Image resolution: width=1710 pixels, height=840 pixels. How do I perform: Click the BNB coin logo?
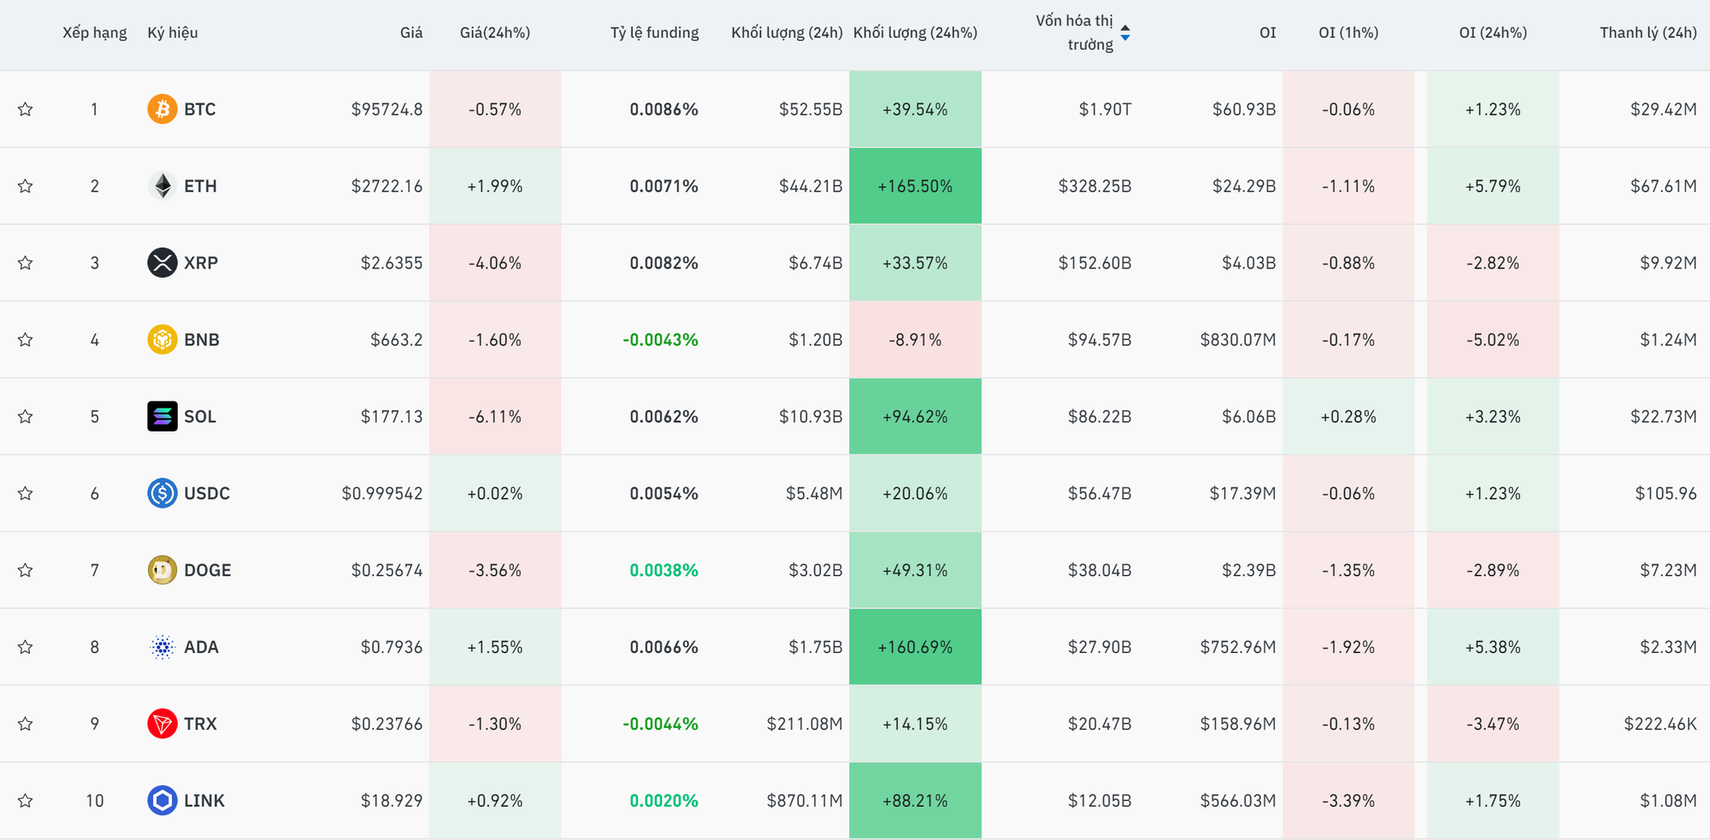click(x=162, y=340)
